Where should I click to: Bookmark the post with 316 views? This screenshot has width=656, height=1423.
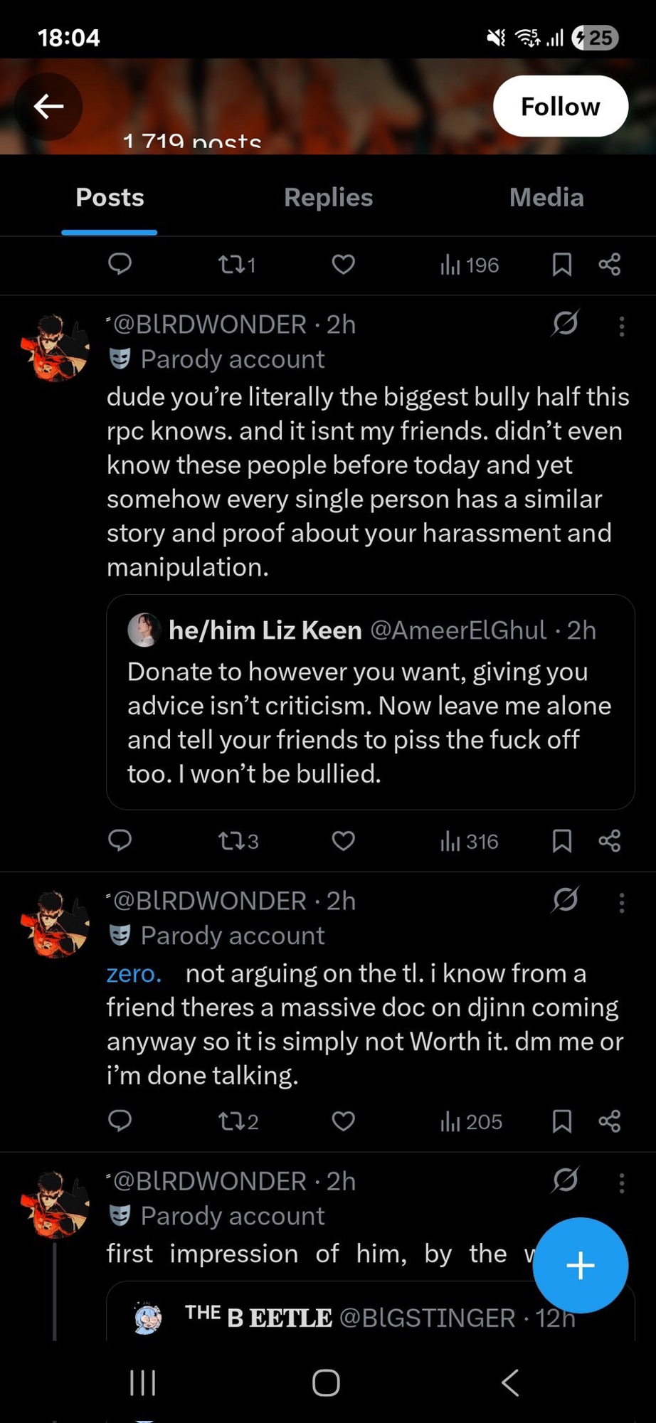[561, 841]
